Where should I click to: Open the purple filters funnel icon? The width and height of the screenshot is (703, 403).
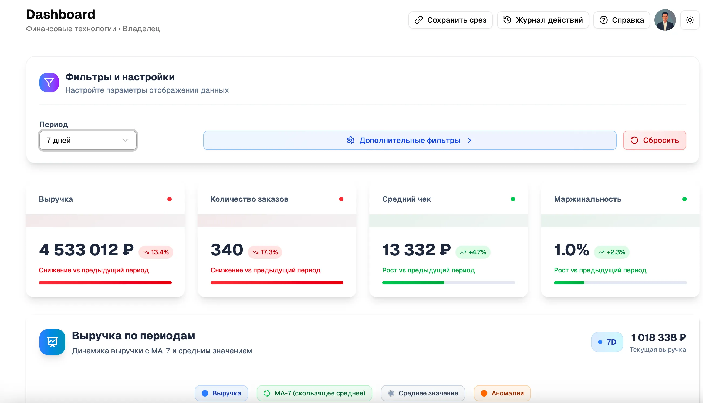pos(49,83)
